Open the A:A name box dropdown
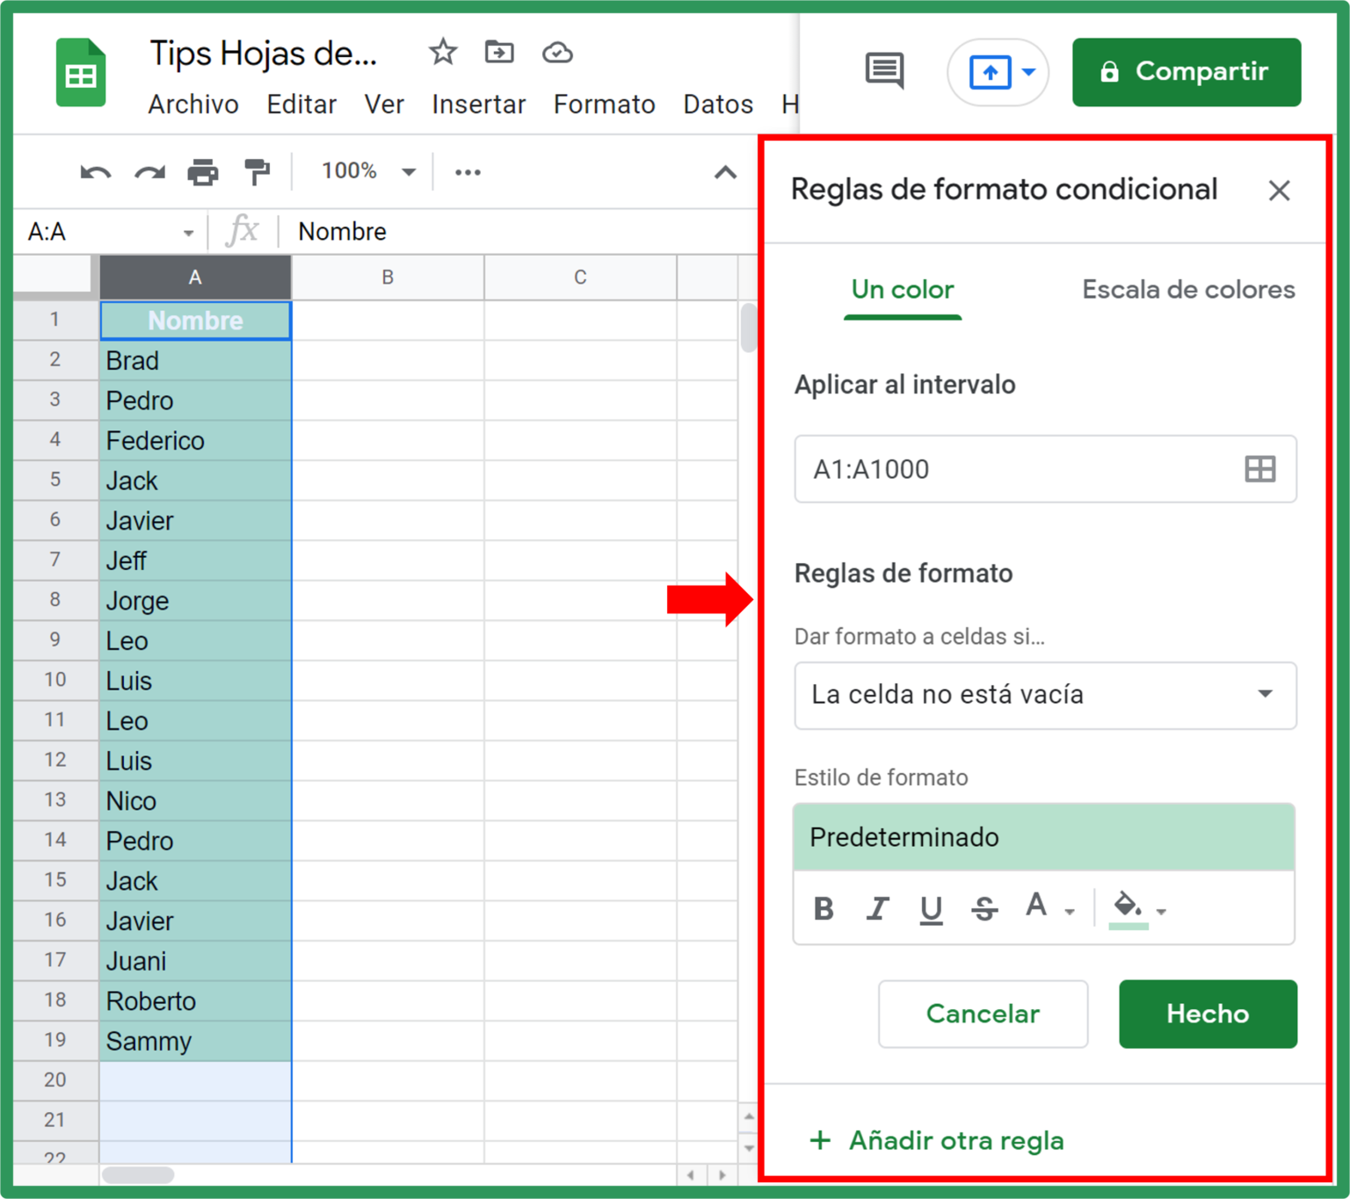1350x1199 pixels. (x=188, y=233)
